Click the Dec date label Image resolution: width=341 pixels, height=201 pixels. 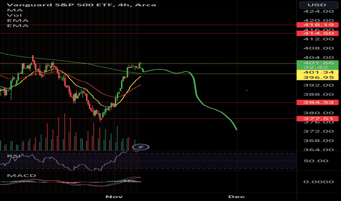point(237,197)
